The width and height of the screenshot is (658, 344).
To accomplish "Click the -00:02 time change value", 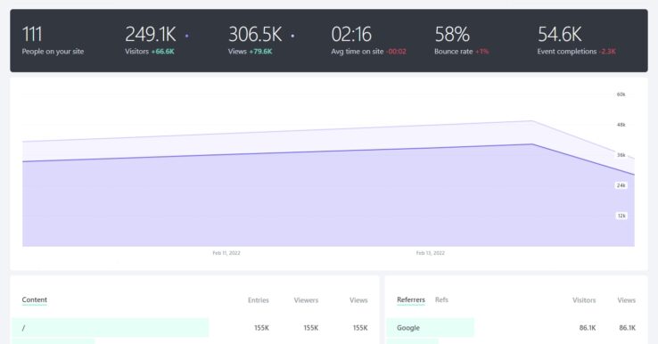I will (x=396, y=52).
